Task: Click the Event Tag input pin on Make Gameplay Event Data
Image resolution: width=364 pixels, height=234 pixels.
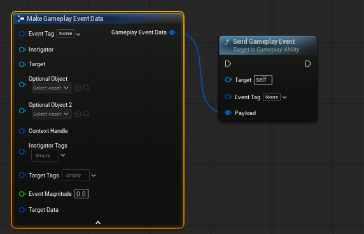Action: click(x=22, y=34)
